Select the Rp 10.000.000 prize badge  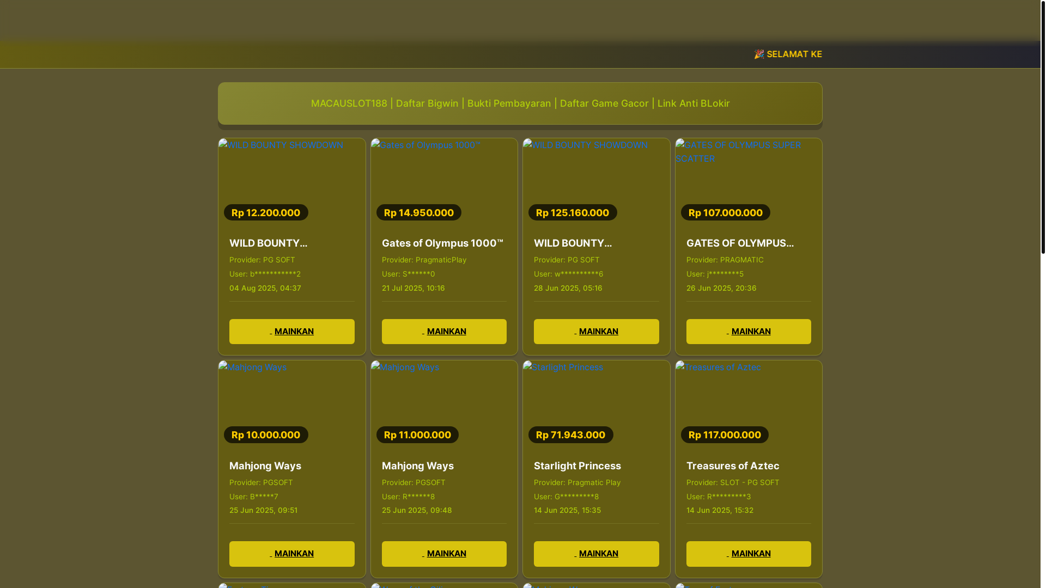tap(266, 434)
